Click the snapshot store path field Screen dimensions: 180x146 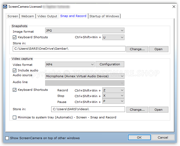click(69, 49)
